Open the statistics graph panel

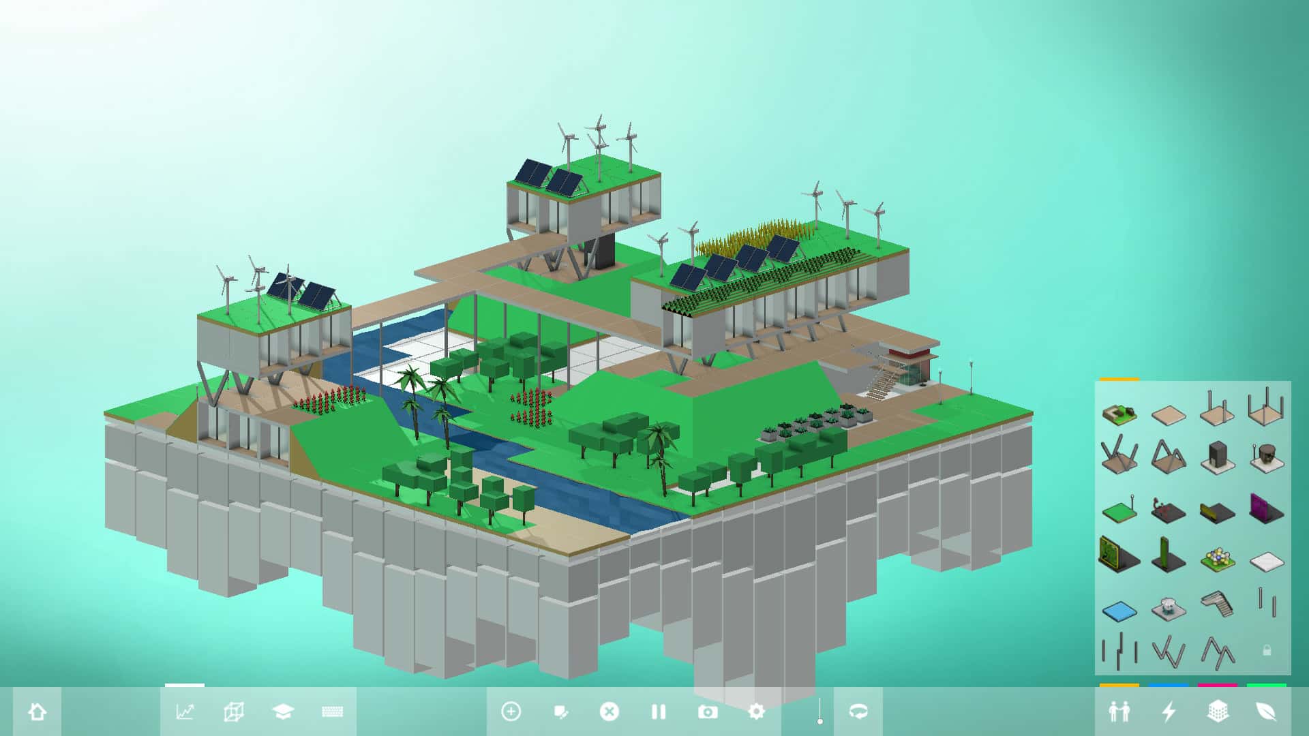[185, 712]
